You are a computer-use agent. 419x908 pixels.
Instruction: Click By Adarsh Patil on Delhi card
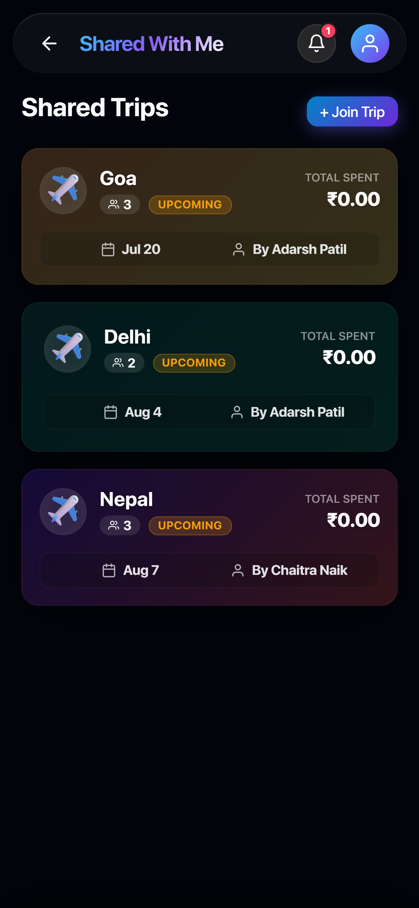[298, 412]
